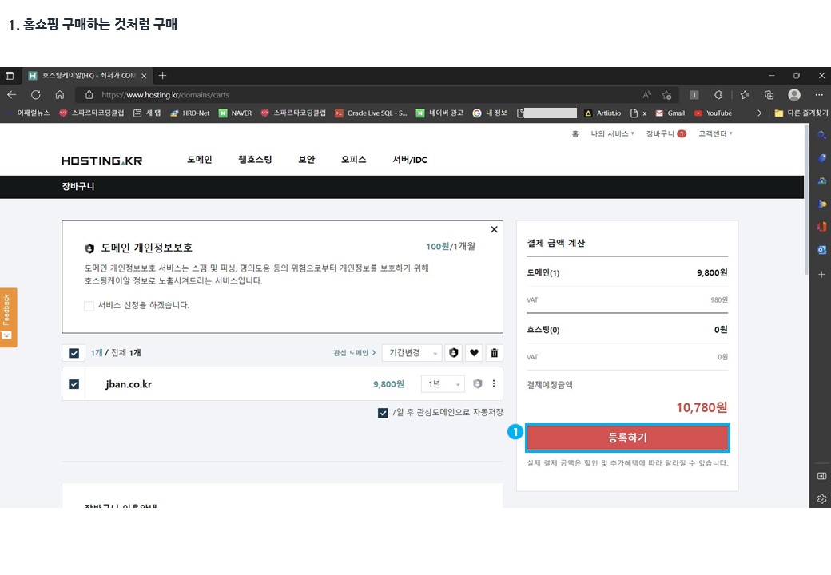Open Outlook icon in Edge sidebar

point(821,250)
